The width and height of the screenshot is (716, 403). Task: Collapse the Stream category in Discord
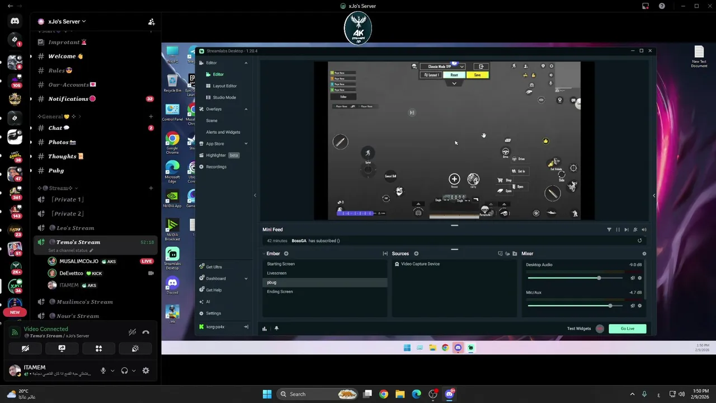coord(58,188)
